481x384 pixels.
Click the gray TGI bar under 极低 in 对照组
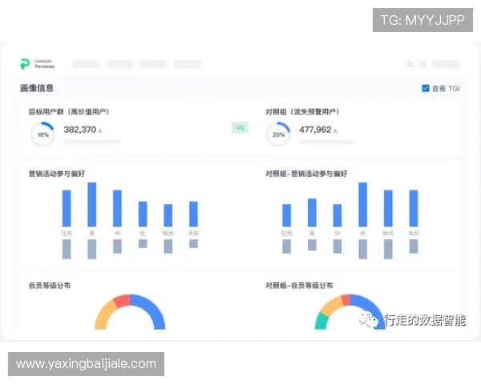pyautogui.click(x=388, y=249)
